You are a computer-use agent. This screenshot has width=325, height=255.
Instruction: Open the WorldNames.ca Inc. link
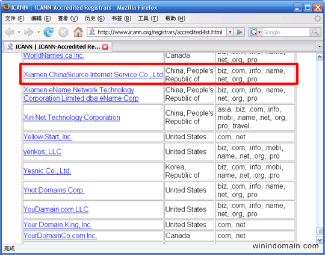(54, 55)
